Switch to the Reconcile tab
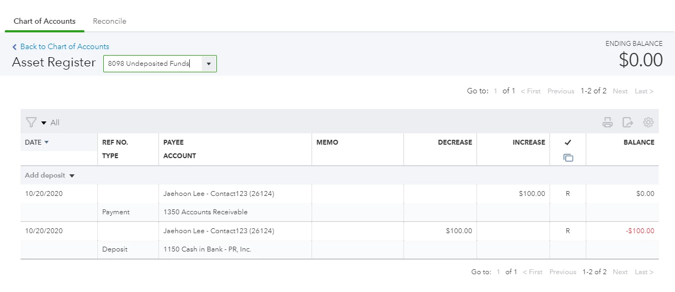The image size is (675, 292). [x=110, y=21]
